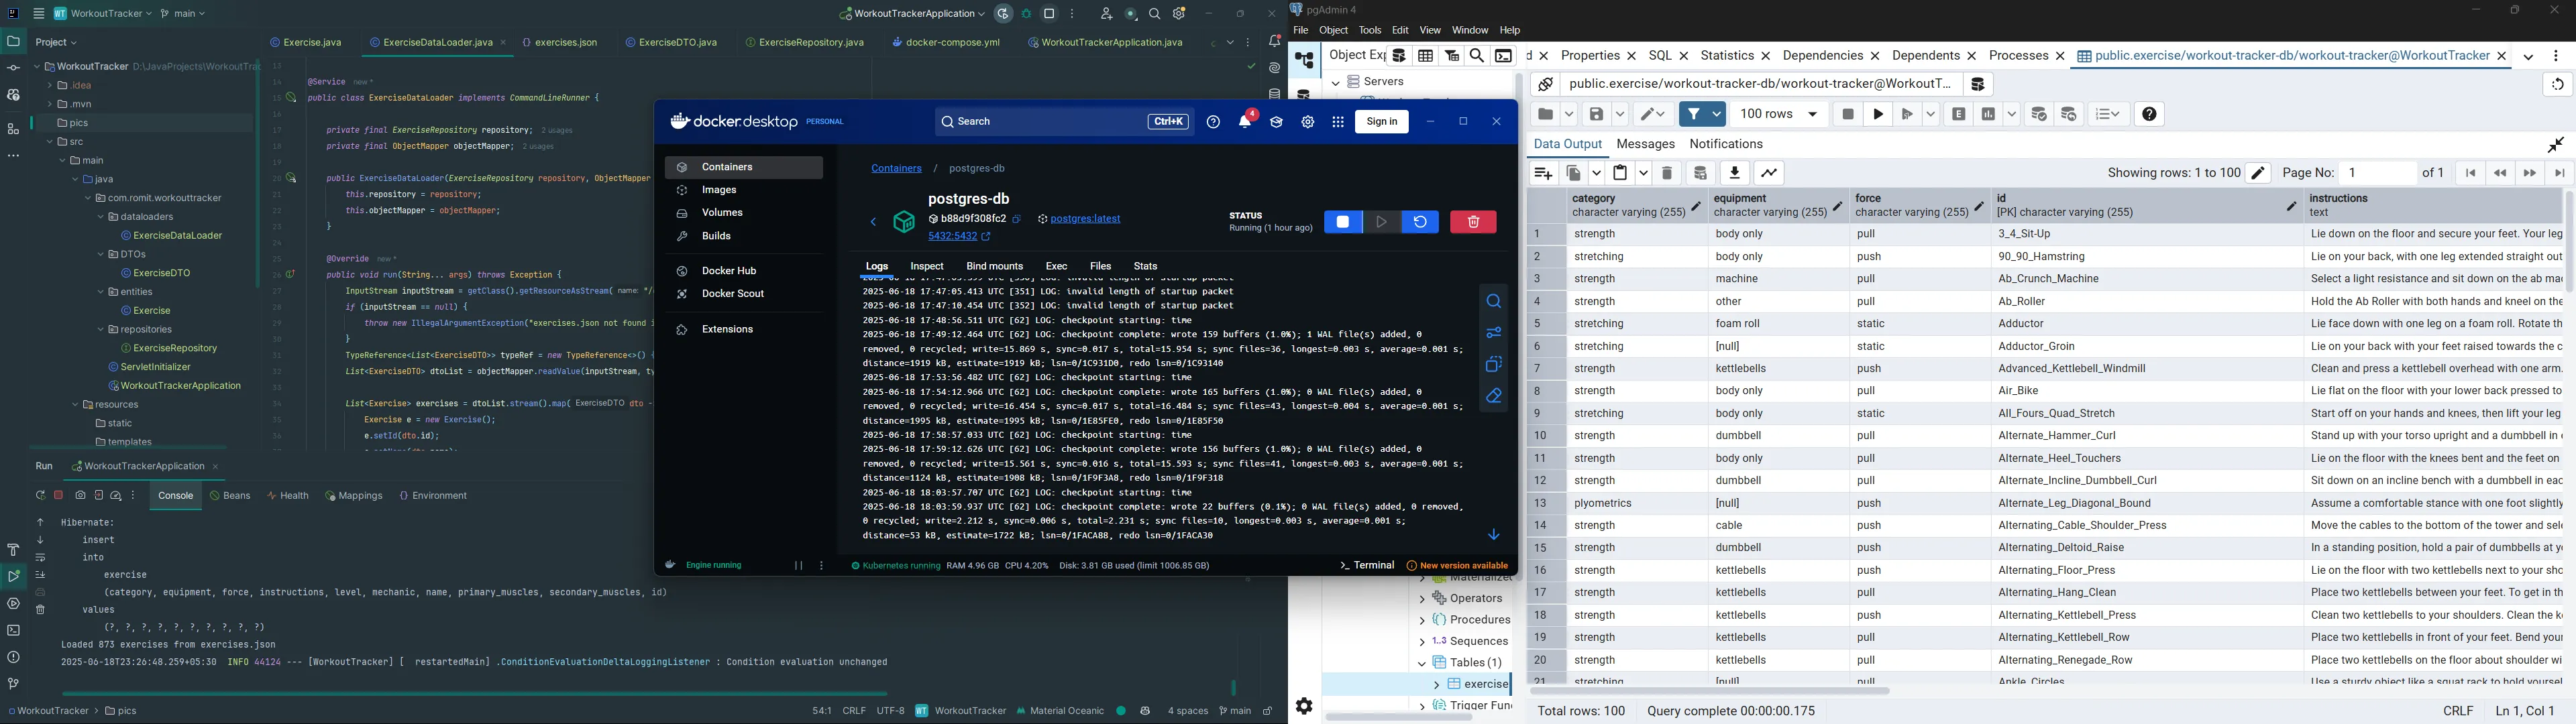Expand the .idea folder in the Project tree
The height and width of the screenshot is (724, 2576).
[x=50, y=86]
